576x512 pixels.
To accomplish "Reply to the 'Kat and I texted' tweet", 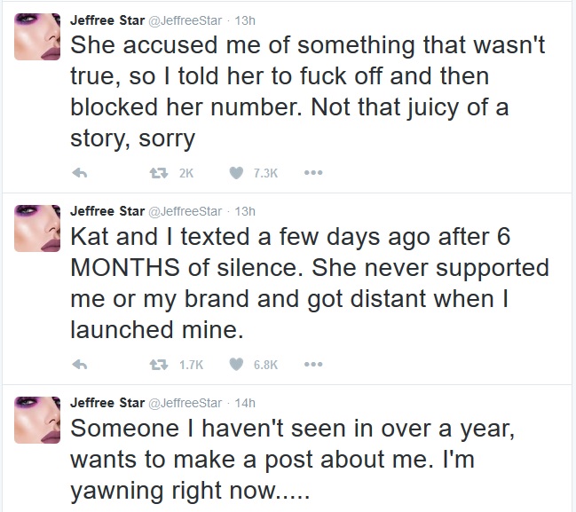I will (x=79, y=364).
